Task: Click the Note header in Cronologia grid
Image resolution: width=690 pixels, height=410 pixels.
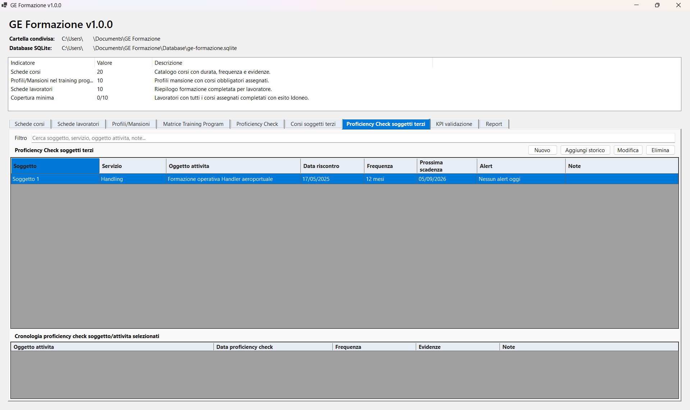Action: 589,347
